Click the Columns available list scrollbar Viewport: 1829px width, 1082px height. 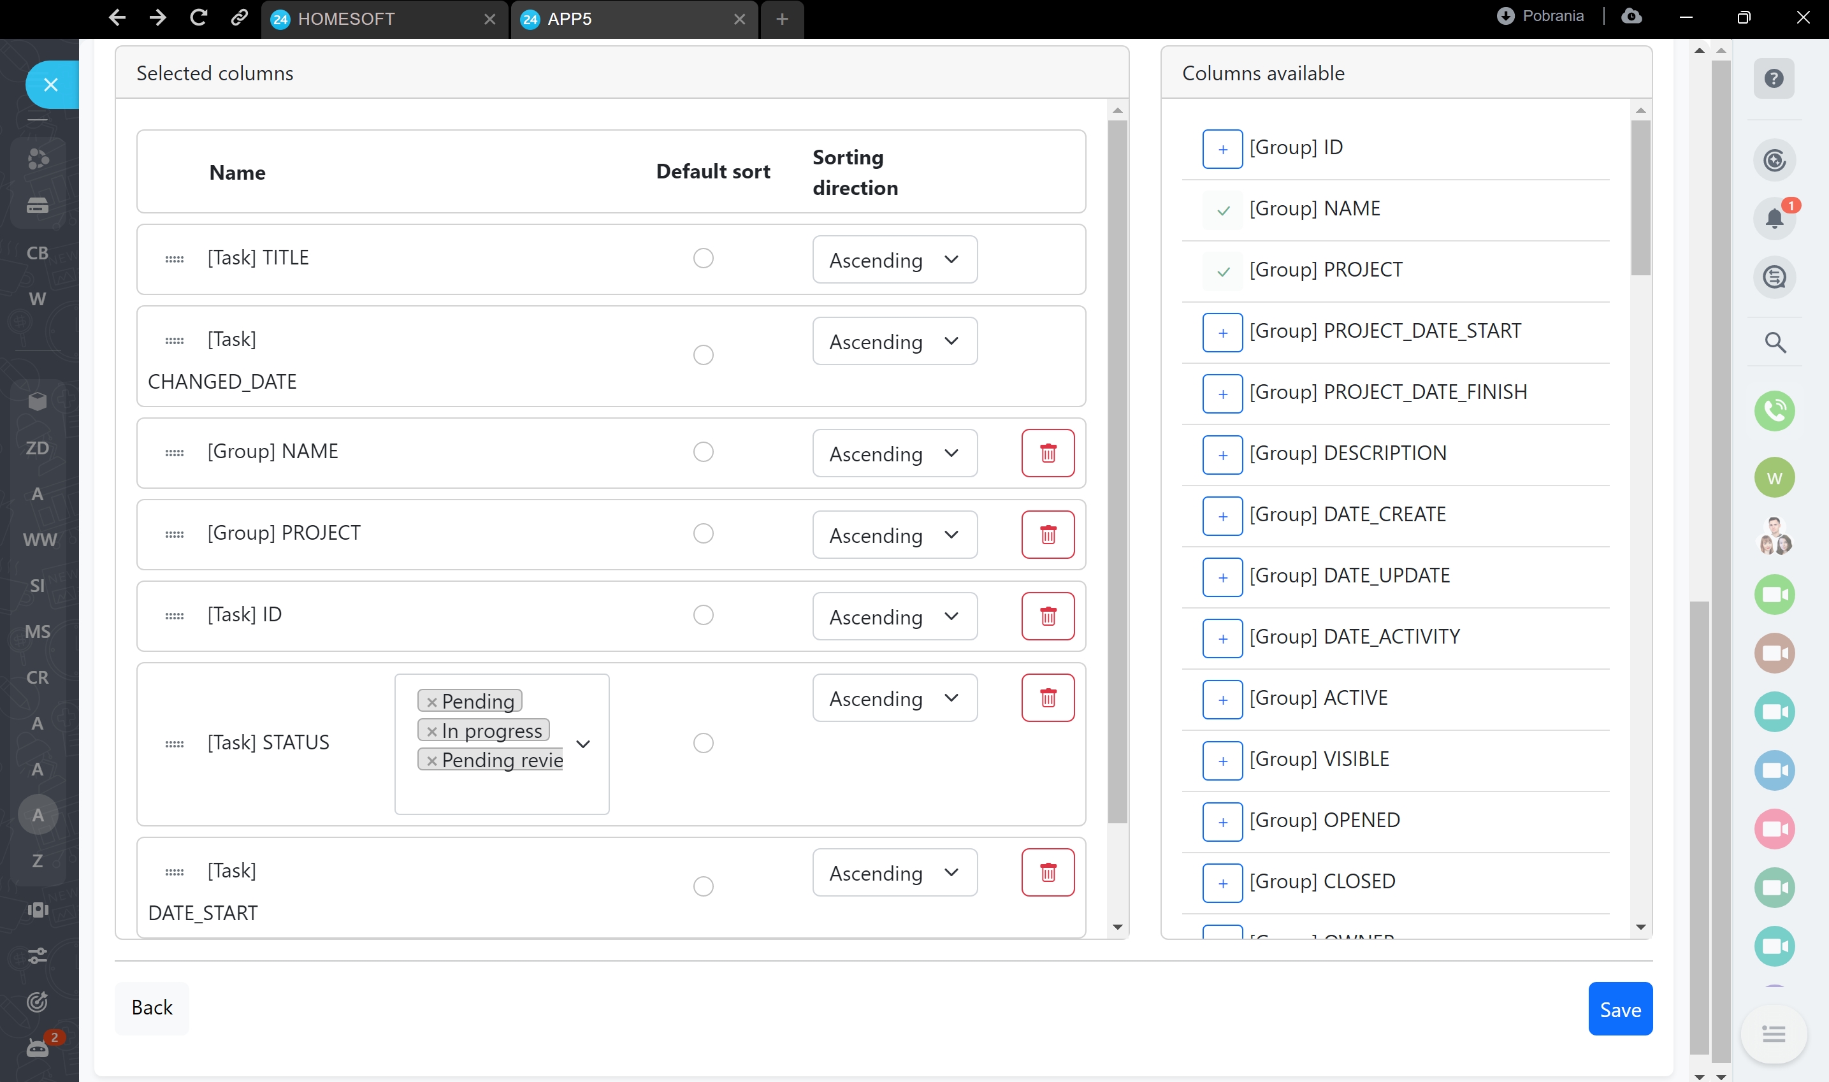tap(1640, 198)
